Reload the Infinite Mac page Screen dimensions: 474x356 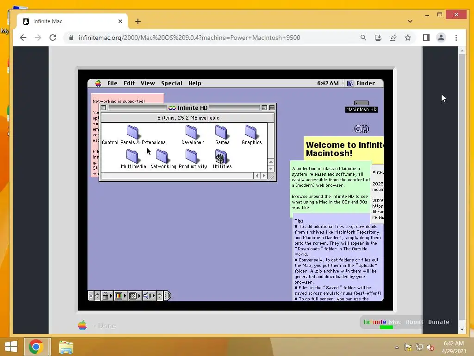53,38
